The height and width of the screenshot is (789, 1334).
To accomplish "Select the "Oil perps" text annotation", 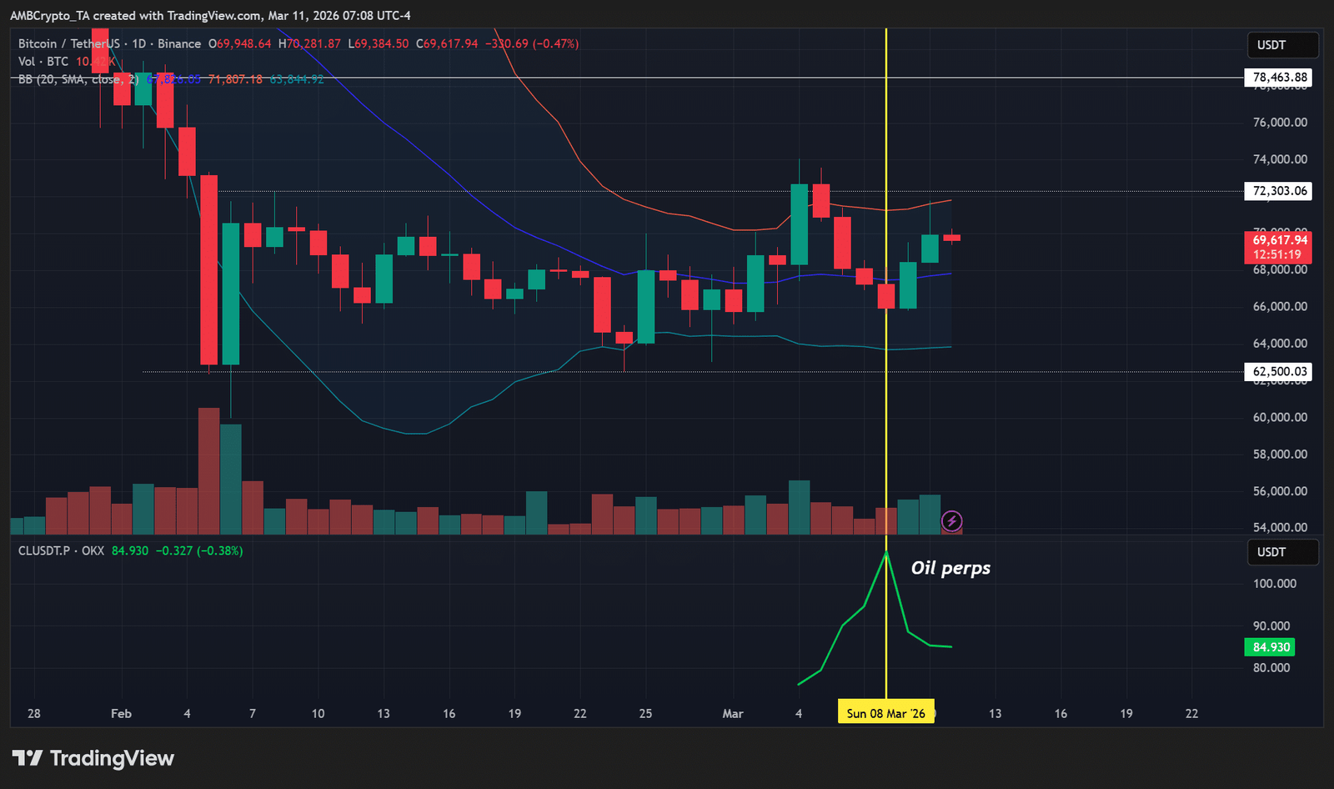I will (x=950, y=568).
